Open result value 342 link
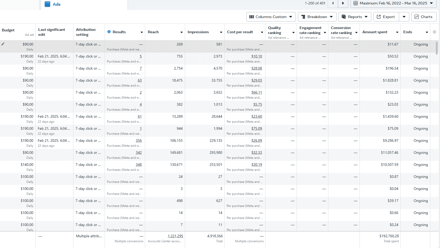This screenshot has height=248, width=440. tap(139, 153)
